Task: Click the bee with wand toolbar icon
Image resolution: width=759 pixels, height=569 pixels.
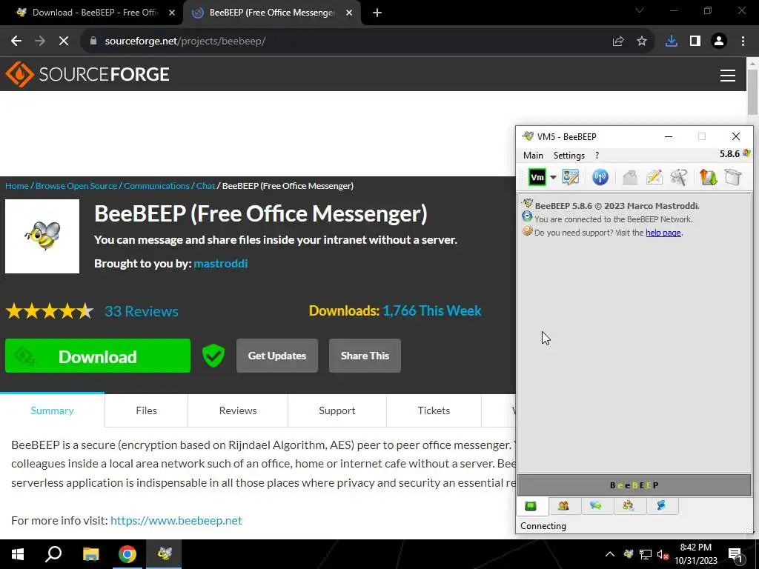Action: 679,177
